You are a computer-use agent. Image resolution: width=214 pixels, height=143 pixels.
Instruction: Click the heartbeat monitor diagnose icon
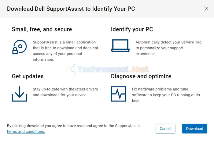click(x=119, y=94)
